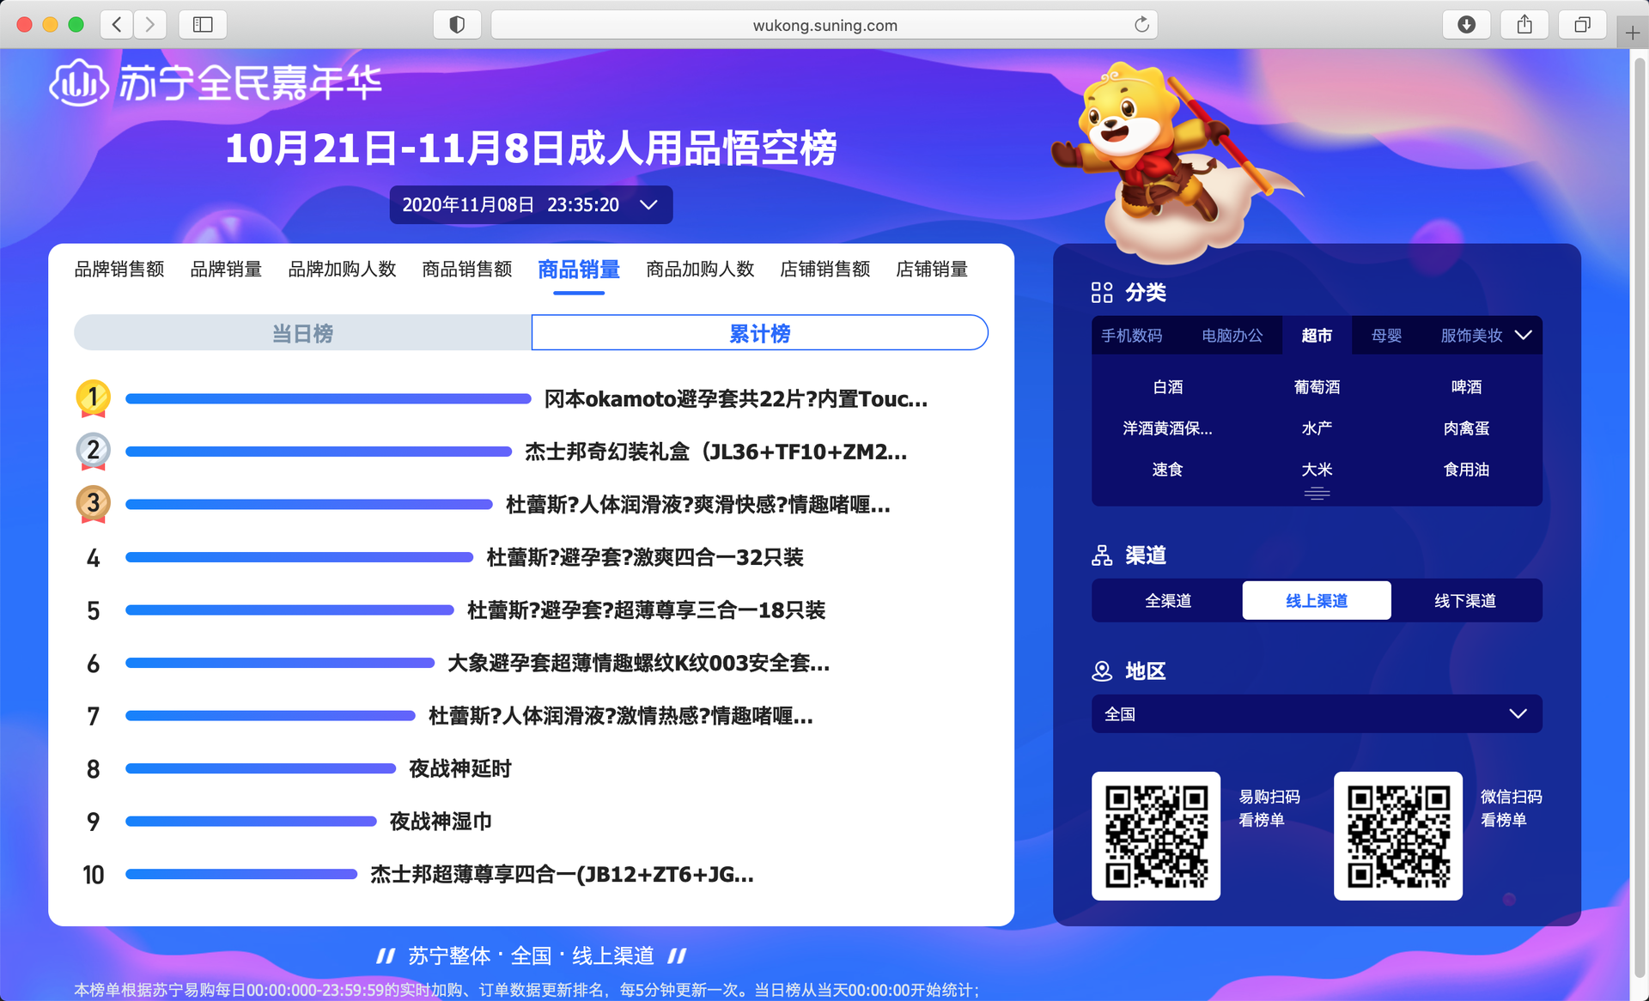This screenshot has width=1649, height=1001.
Task: Toggle to the 累计榜 cumulative ranking
Action: pyautogui.click(x=760, y=332)
